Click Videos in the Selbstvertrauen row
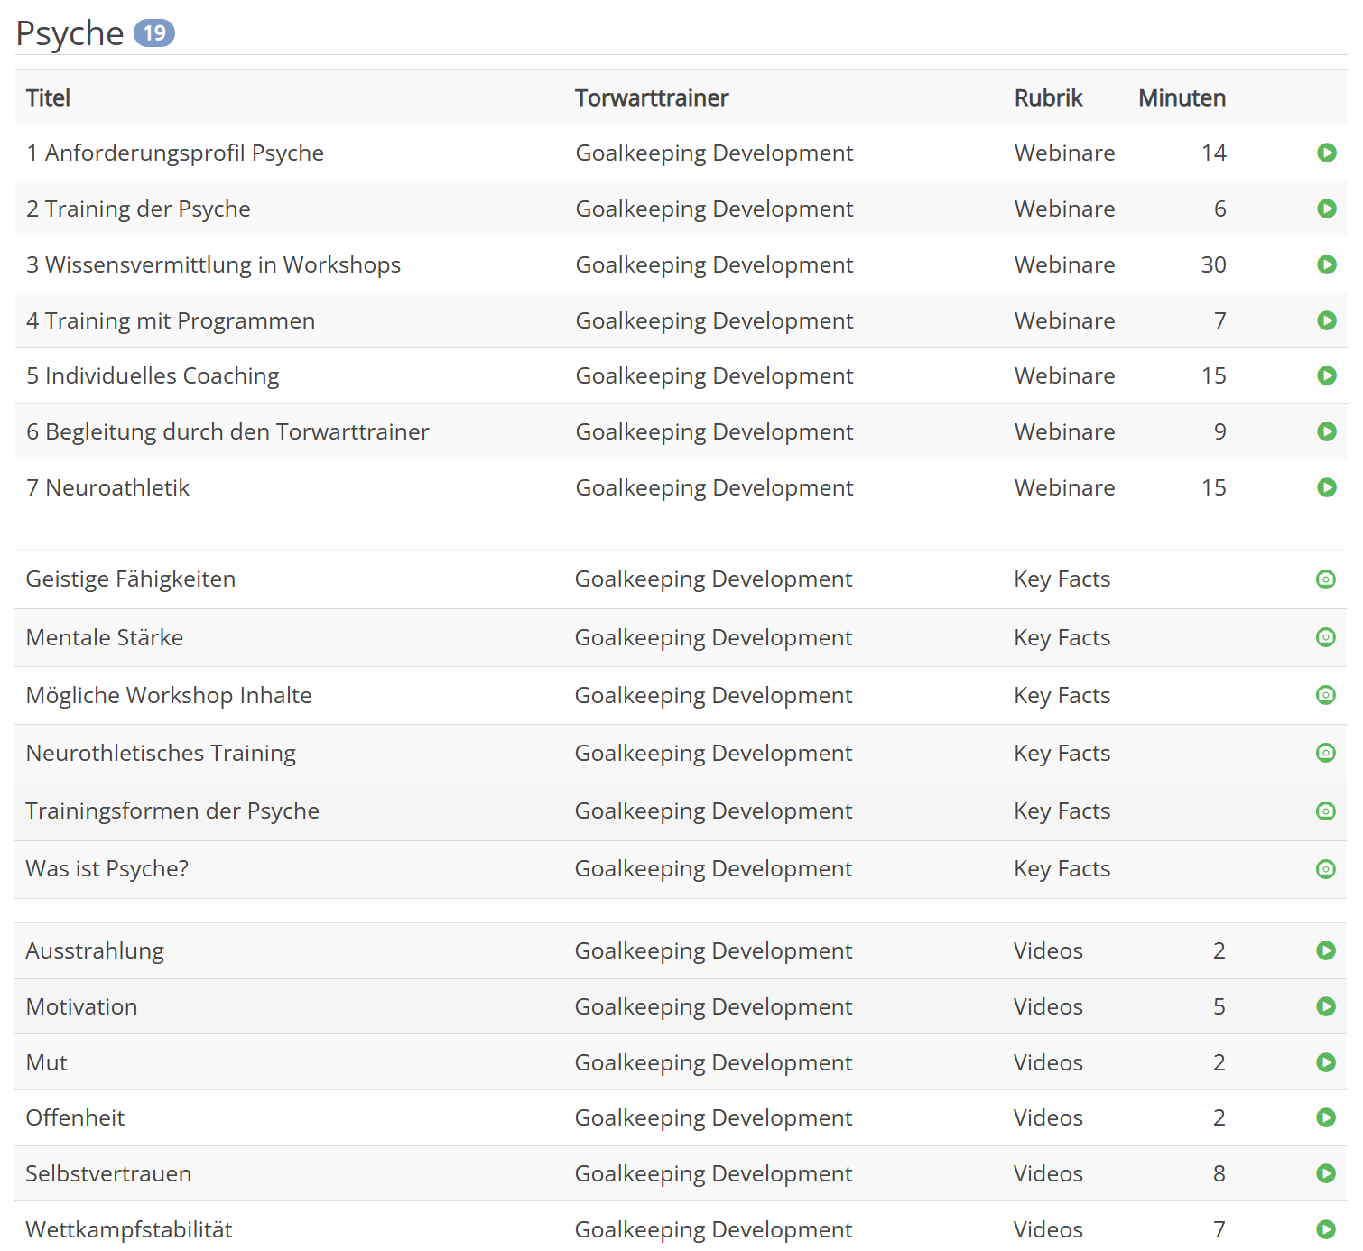 coord(1048,1173)
